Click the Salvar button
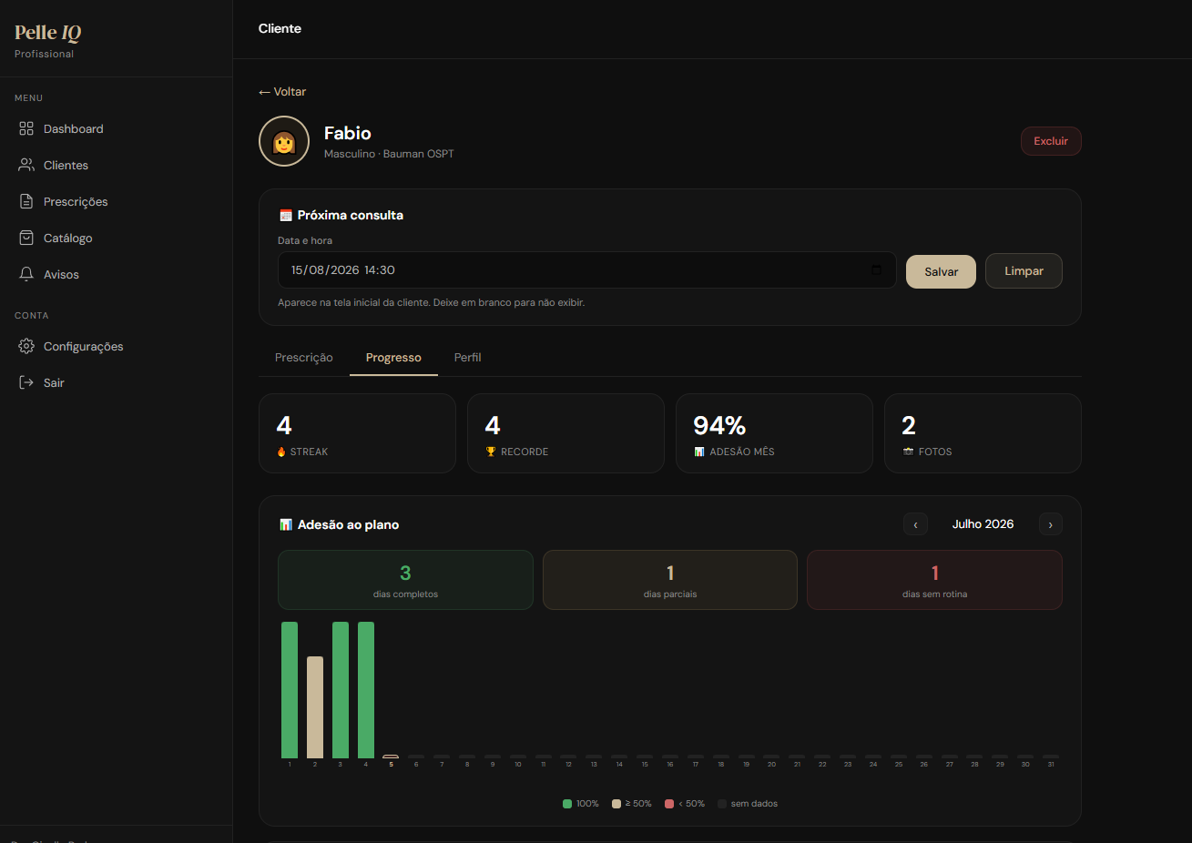The height and width of the screenshot is (843, 1192). coord(941,271)
